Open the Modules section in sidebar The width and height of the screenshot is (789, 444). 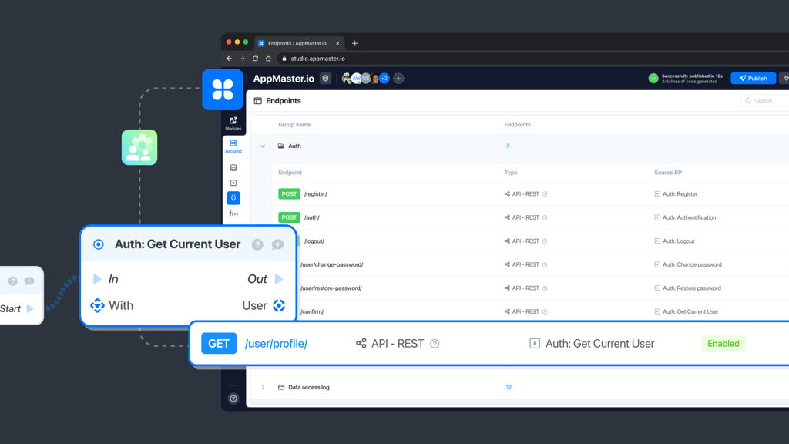pyautogui.click(x=233, y=123)
